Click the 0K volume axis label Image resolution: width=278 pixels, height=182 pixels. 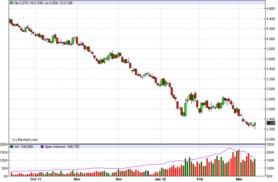[x=6, y=176]
